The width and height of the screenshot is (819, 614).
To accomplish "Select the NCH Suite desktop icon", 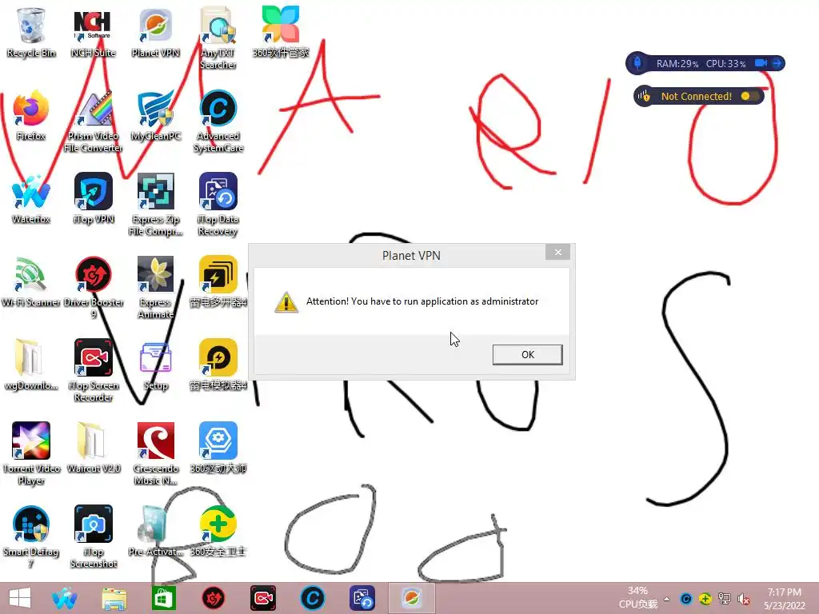I will (93, 32).
